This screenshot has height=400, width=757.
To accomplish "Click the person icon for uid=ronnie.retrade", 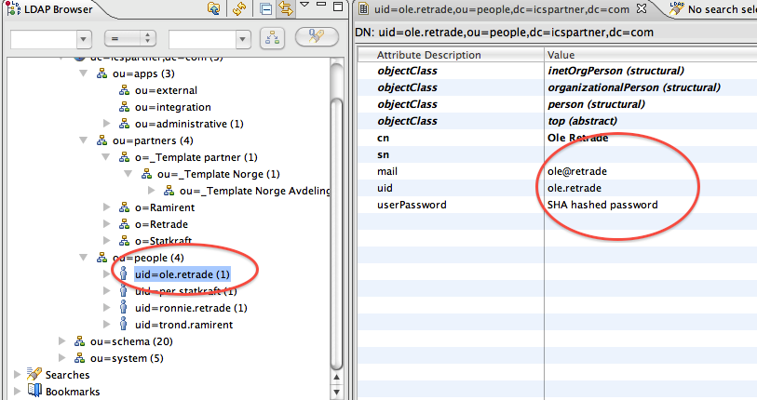I will tap(124, 307).
